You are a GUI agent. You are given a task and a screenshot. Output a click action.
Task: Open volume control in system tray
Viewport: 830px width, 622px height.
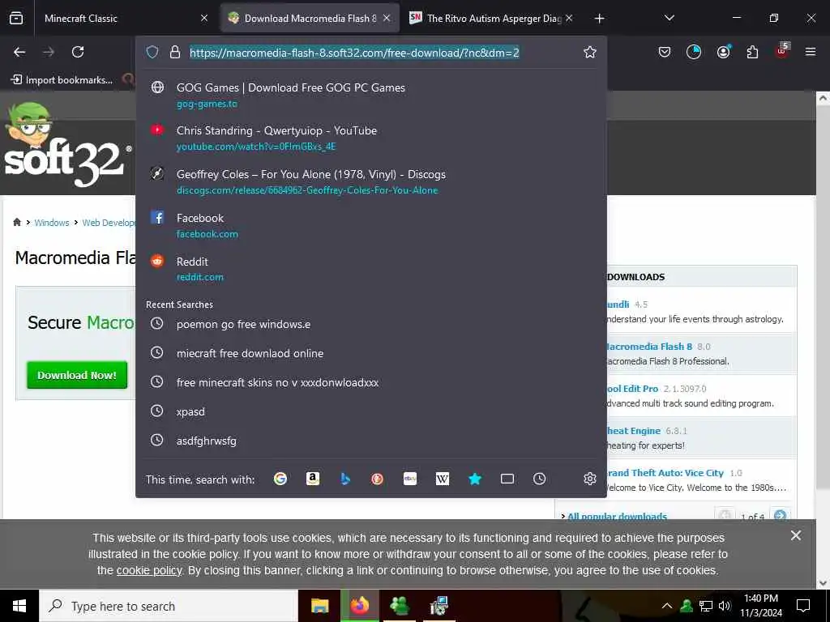coord(725,606)
